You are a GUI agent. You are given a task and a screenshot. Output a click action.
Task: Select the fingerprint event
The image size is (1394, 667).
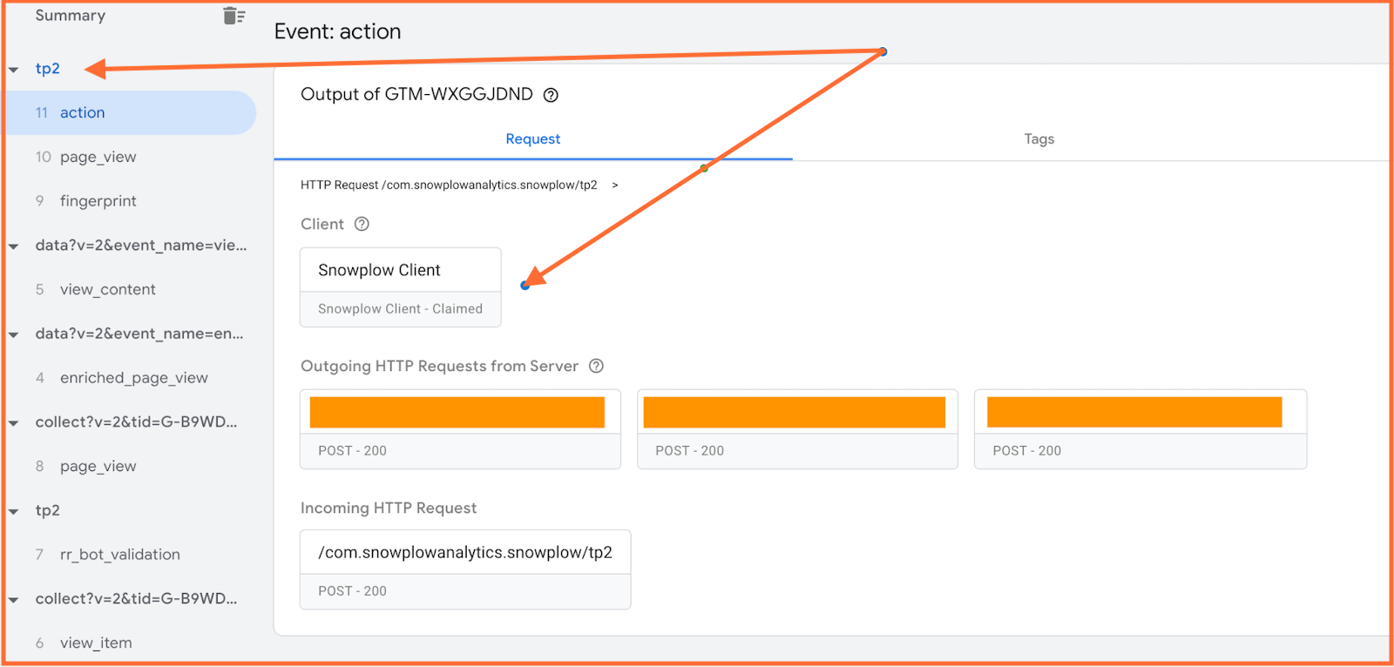pos(98,201)
